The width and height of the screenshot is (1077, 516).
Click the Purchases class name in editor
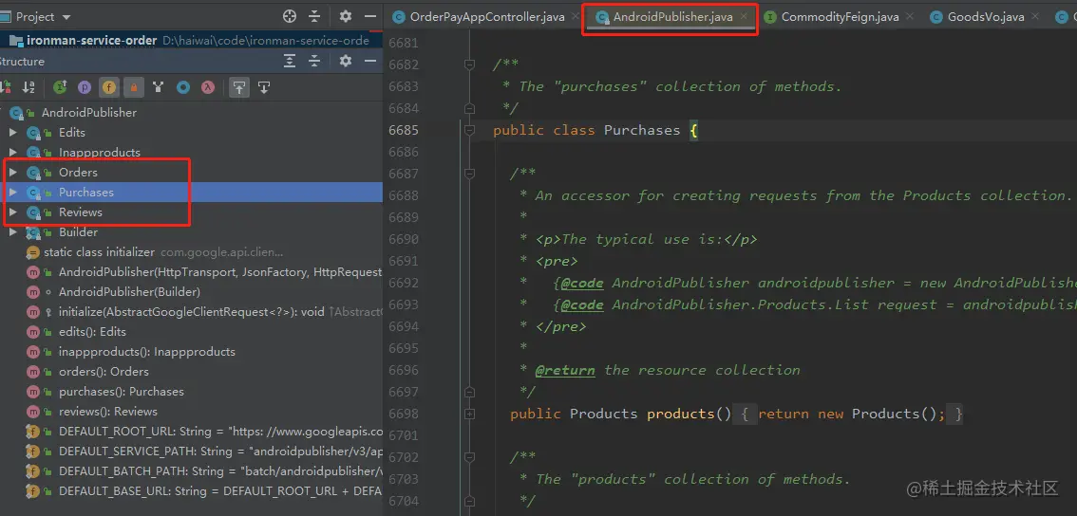click(x=642, y=130)
